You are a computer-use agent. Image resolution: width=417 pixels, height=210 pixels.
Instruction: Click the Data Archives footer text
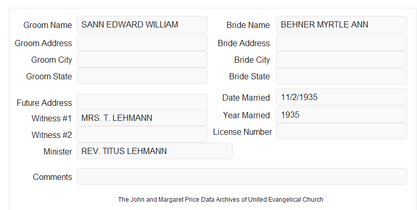click(x=221, y=200)
